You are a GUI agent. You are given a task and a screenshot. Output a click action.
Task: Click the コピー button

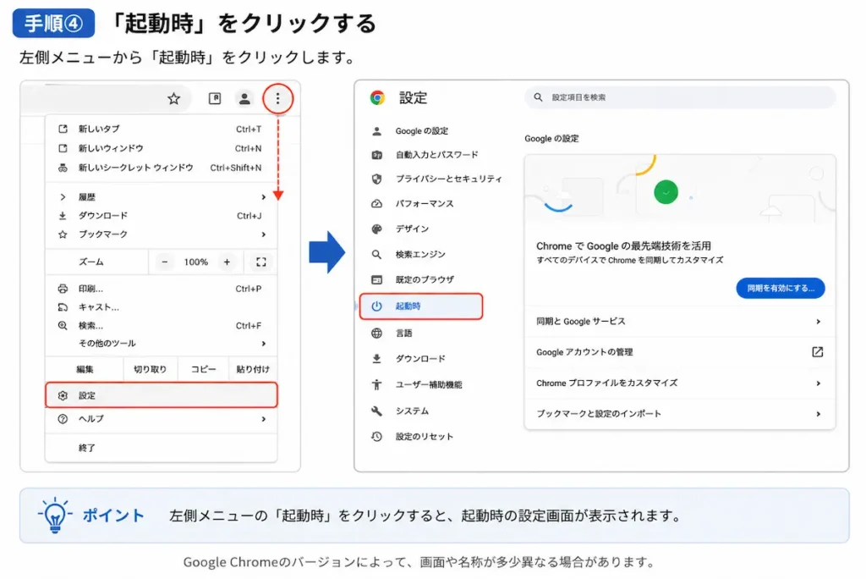(203, 369)
